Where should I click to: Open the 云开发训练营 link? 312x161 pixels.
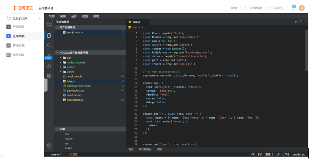(x=253, y=8)
